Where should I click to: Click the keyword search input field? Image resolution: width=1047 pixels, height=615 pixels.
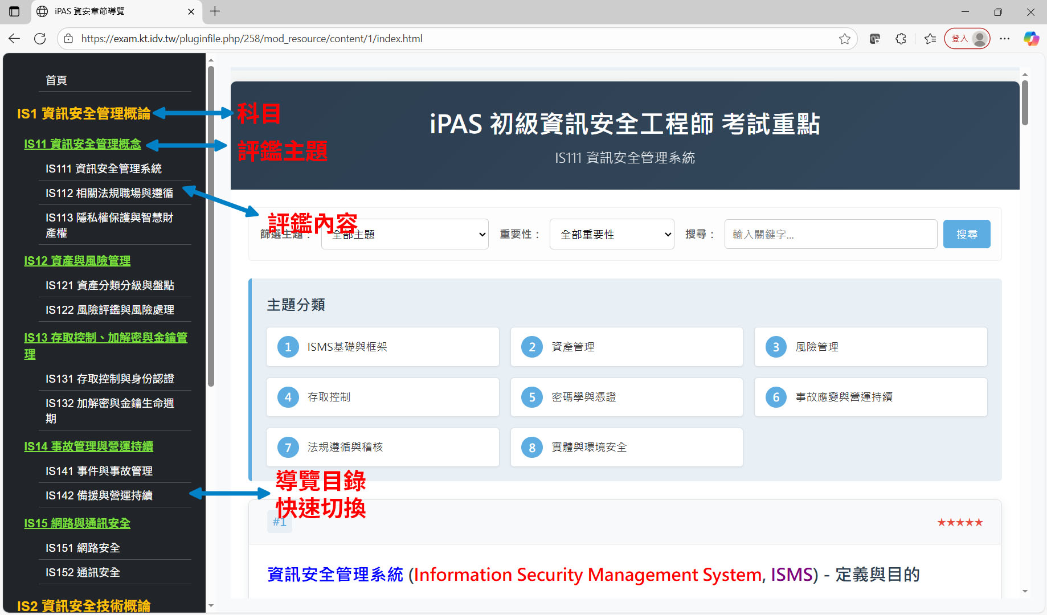tap(830, 235)
